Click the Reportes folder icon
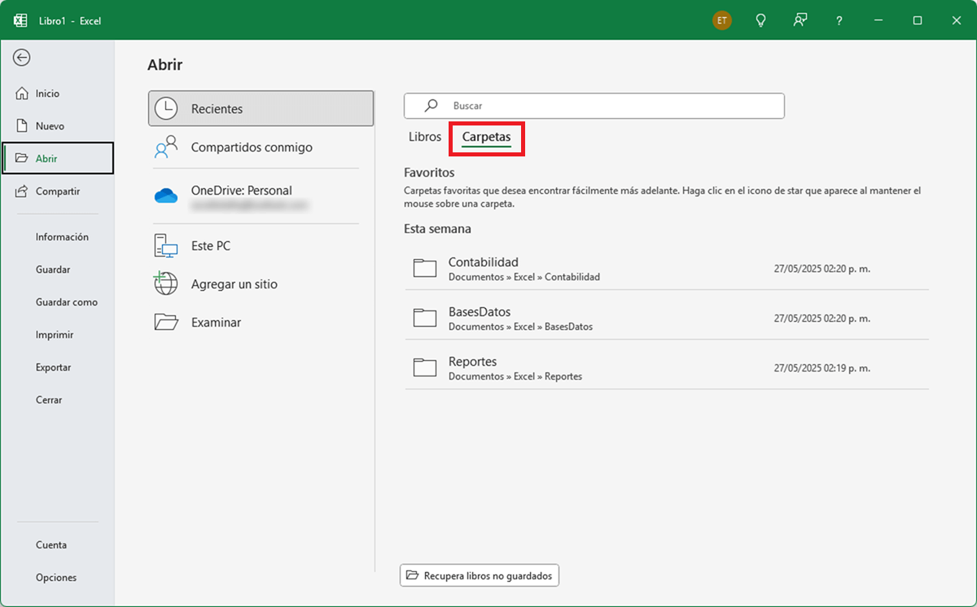Image resolution: width=977 pixels, height=607 pixels. (x=425, y=367)
